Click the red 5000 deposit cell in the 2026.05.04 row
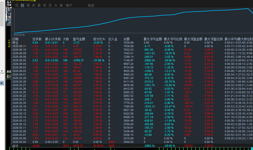Screen dimensions: 253x150 111,142
